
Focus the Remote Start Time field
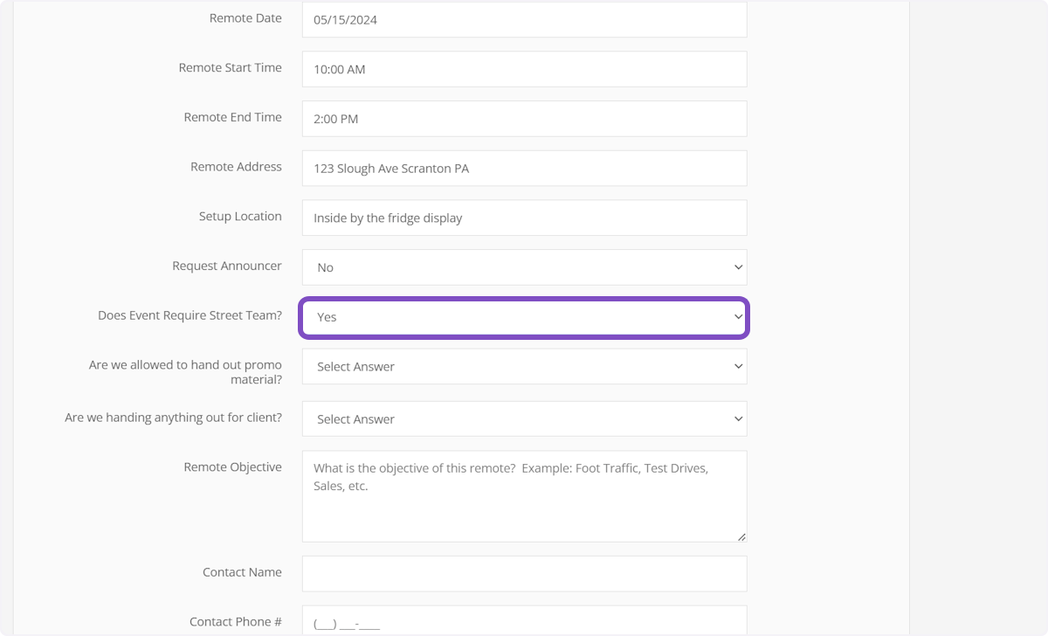tap(524, 69)
